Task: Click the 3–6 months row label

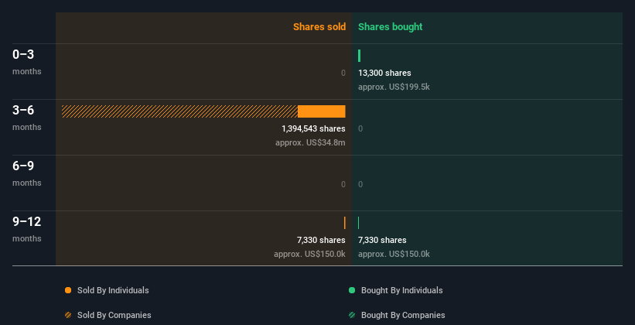Action: 27,118
